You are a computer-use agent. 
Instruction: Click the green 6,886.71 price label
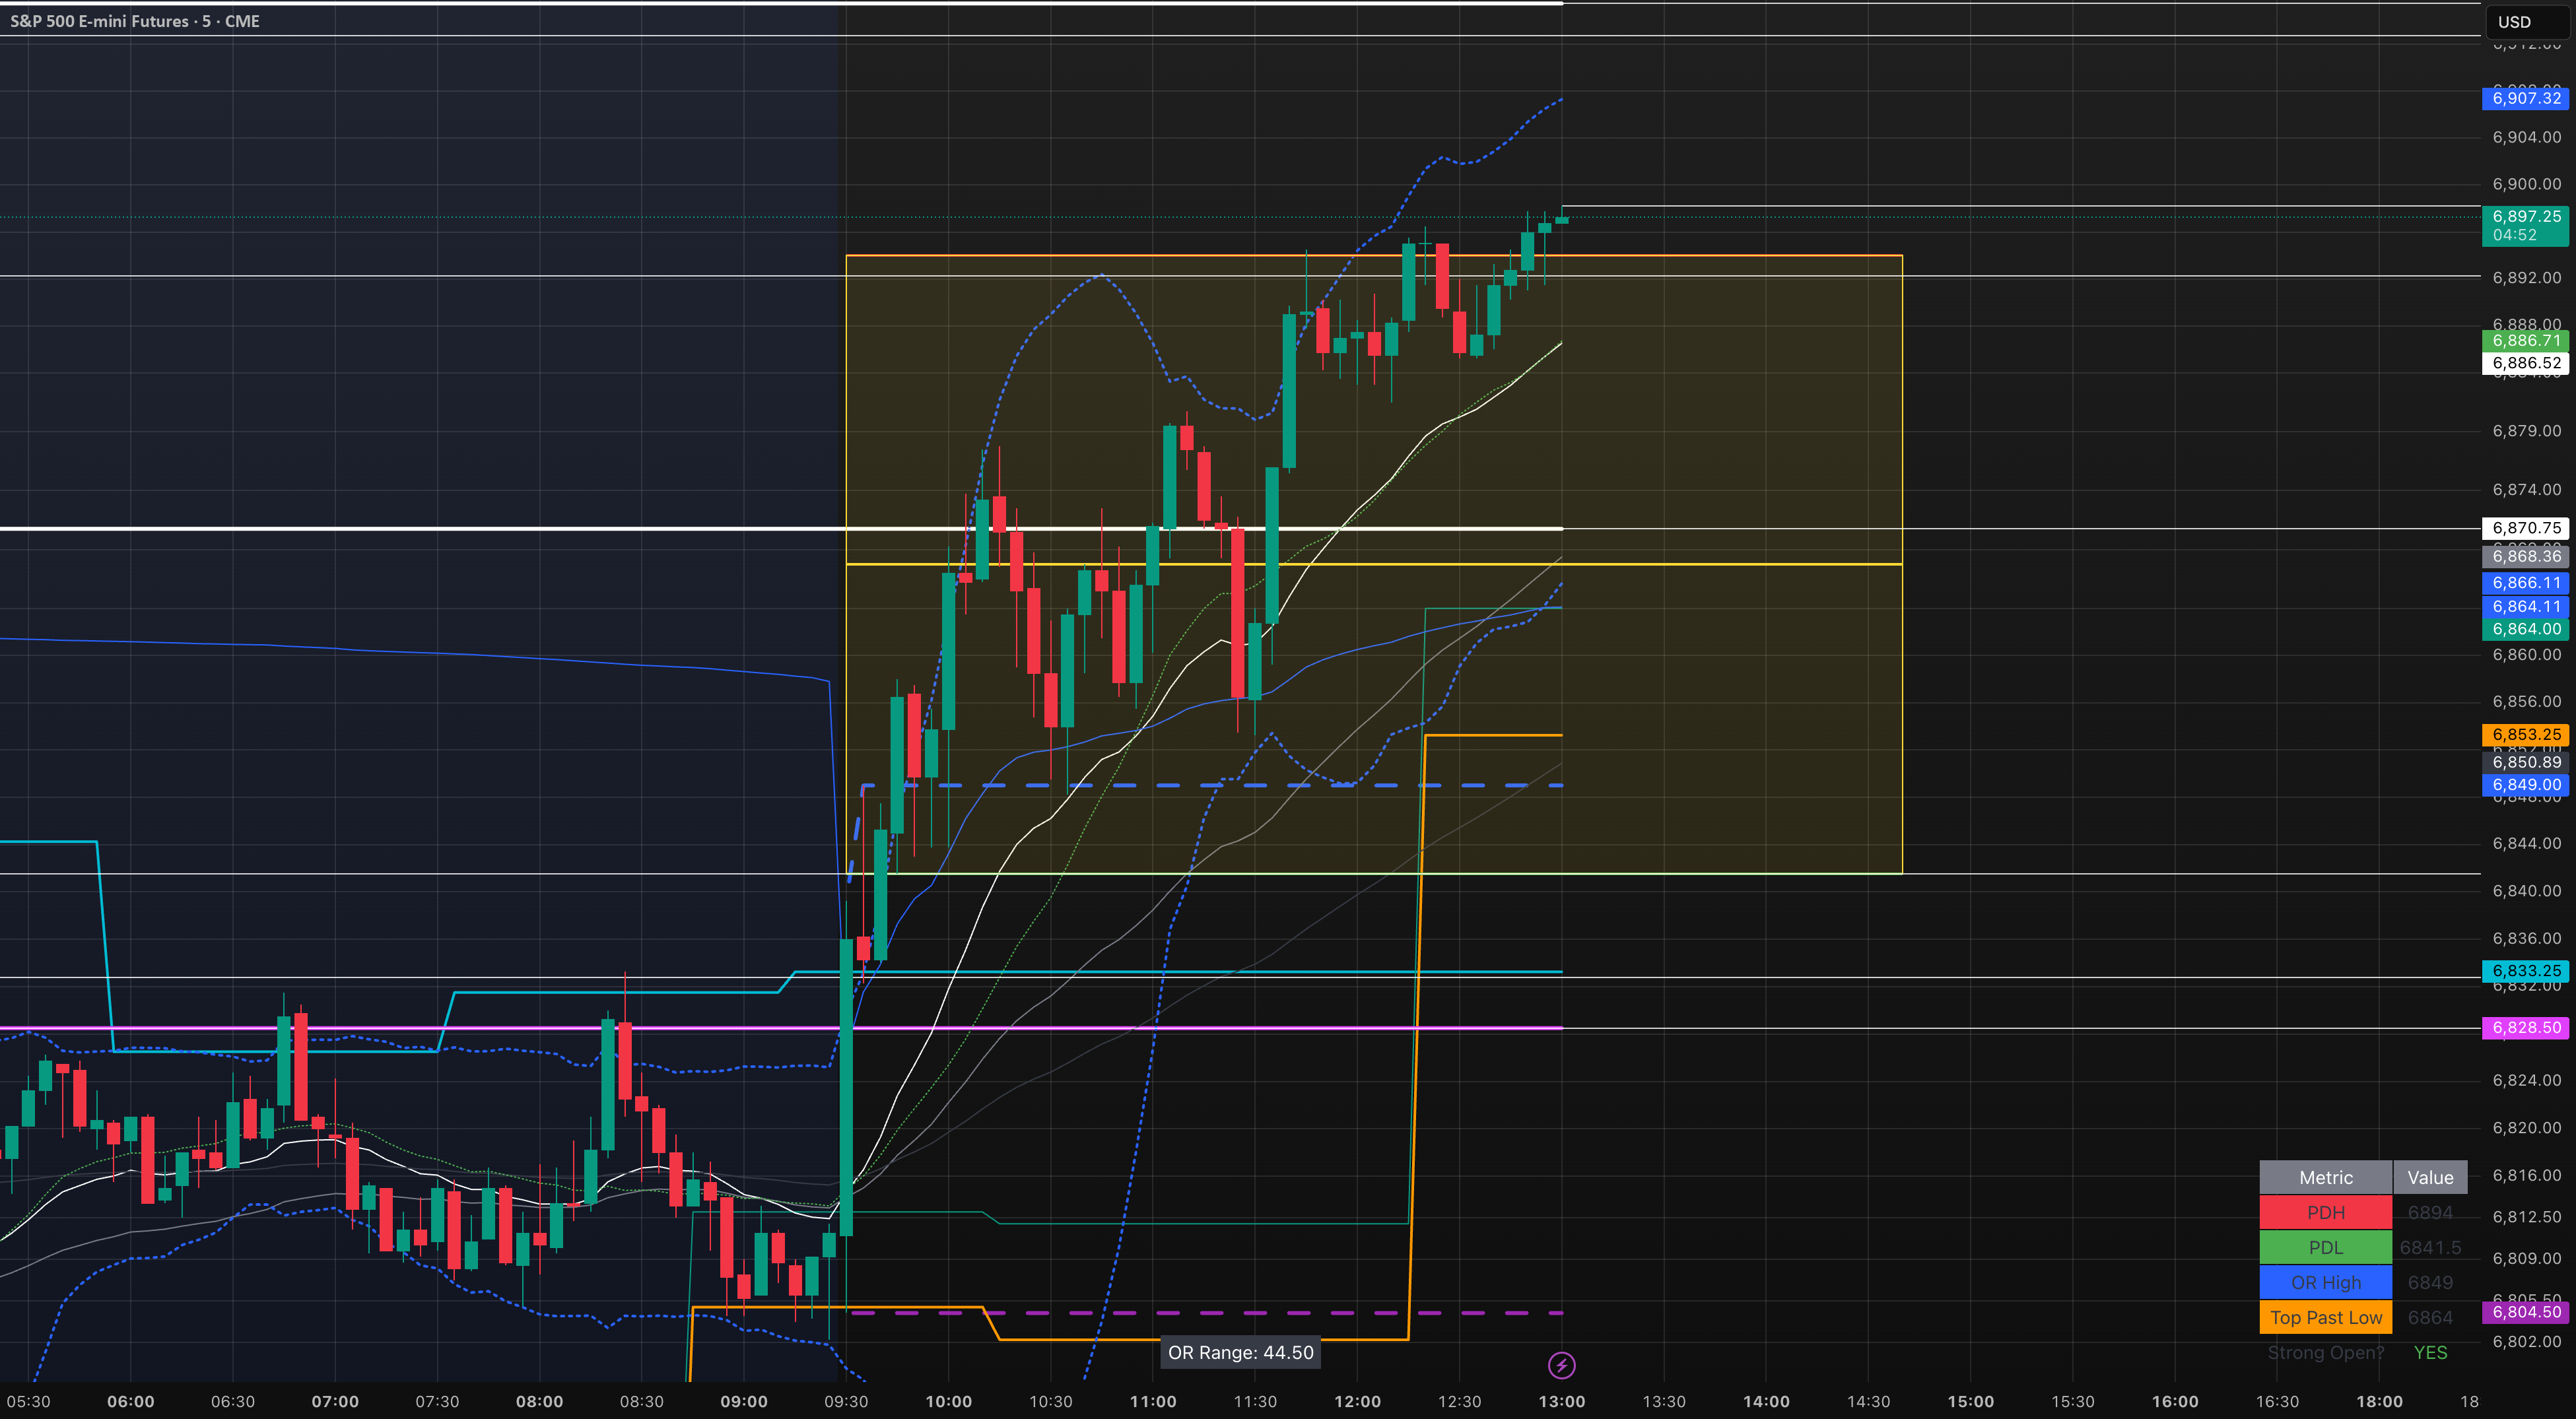2525,341
